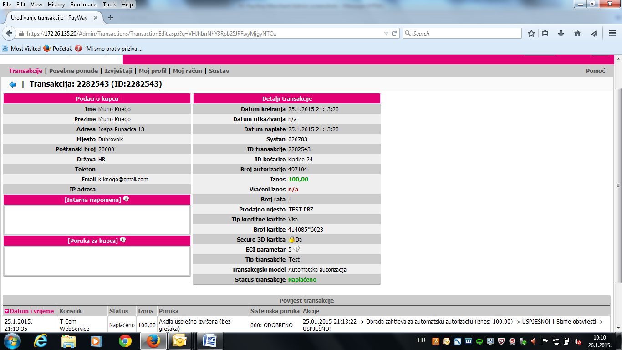This screenshot has width=622, height=350.
Task: Click the Firefox search field
Action: [464, 33]
